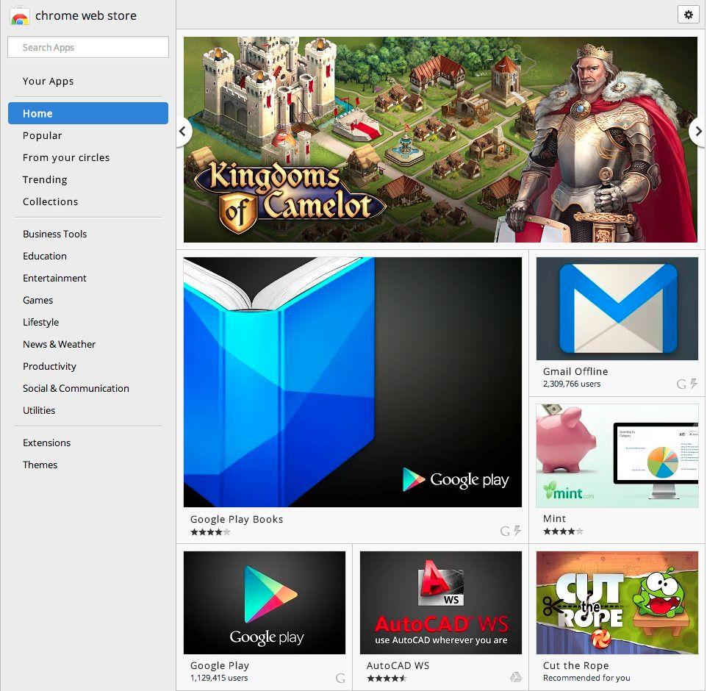
Task: Open the Productivity category
Action: (49, 367)
